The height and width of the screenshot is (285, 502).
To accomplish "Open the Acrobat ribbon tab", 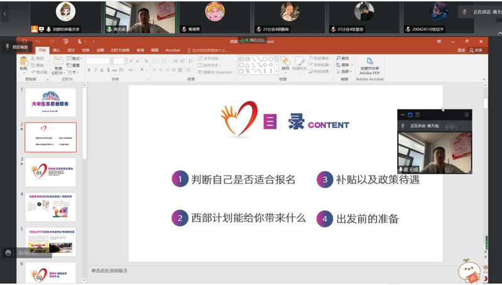I will tap(172, 50).
